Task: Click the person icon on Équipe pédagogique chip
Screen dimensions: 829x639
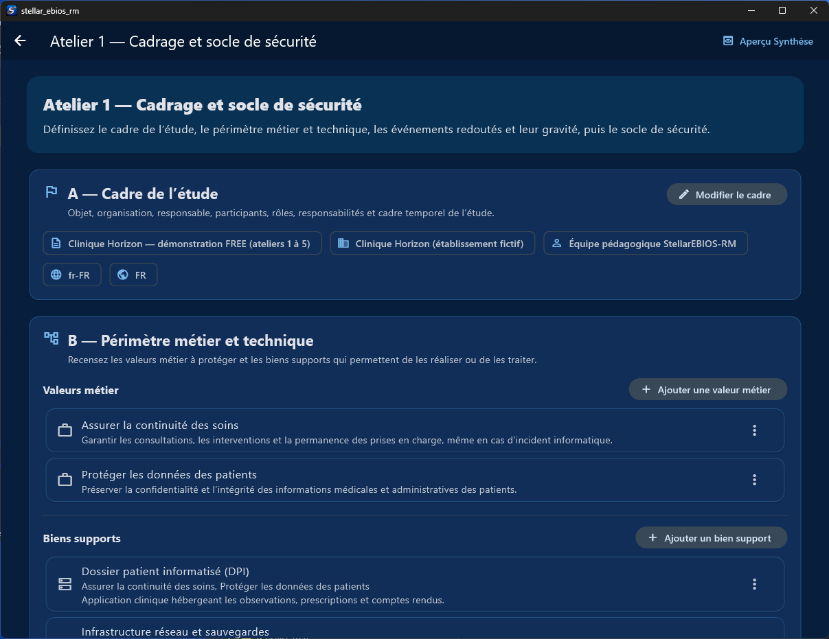Action: coord(557,244)
